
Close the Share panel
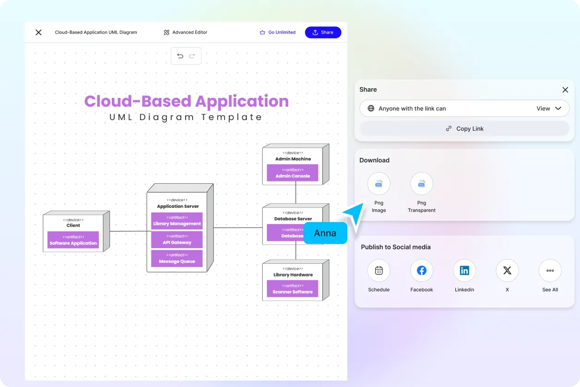[x=565, y=90]
